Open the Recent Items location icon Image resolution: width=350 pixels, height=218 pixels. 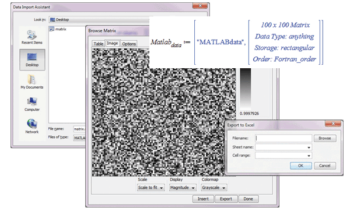(x=32, y=37)
